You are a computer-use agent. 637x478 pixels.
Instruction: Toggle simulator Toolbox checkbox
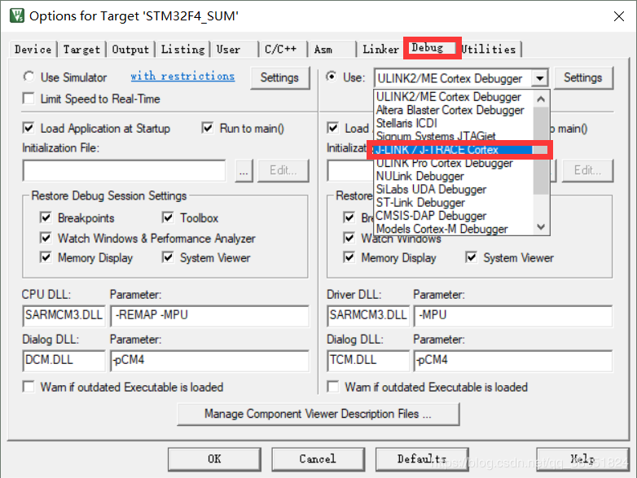tap(168, 217)
